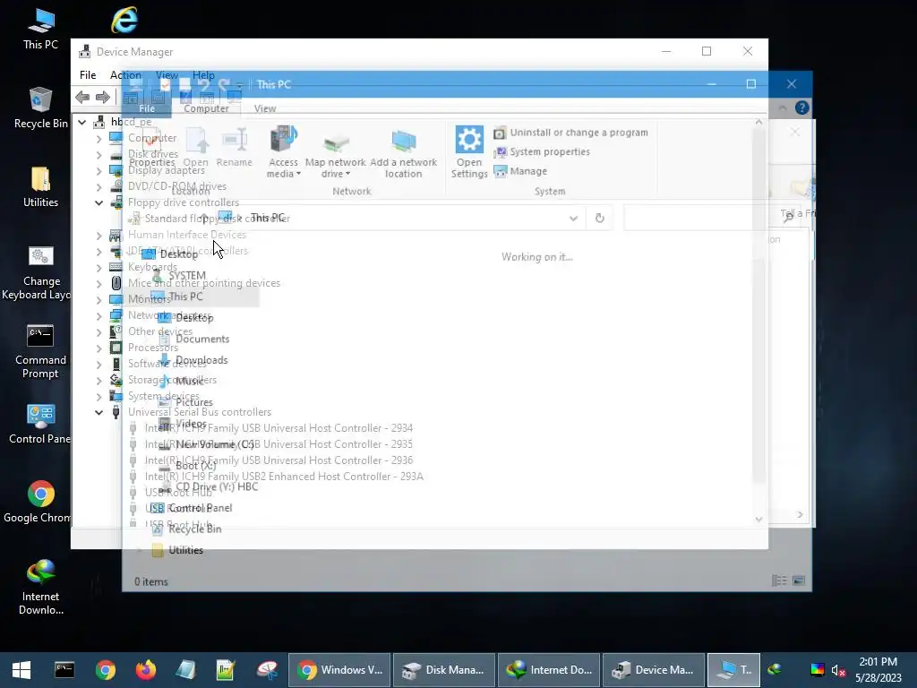
Task: Launch Google Chrome from the desktop
Action: tap(40, 502)
